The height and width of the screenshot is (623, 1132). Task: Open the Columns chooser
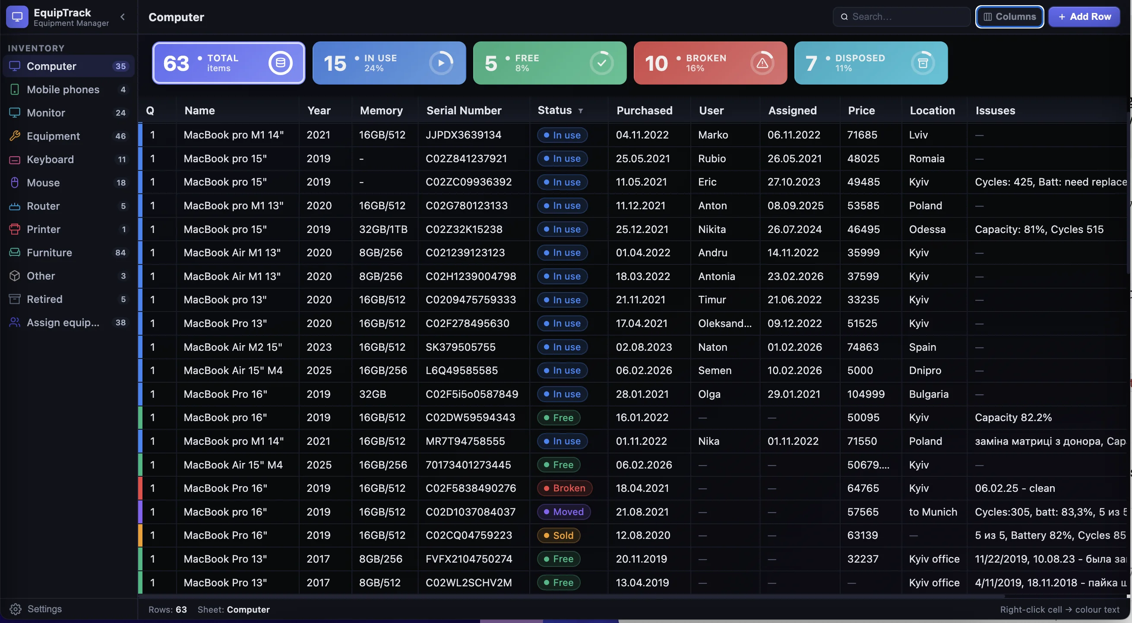pos(1009,17)
